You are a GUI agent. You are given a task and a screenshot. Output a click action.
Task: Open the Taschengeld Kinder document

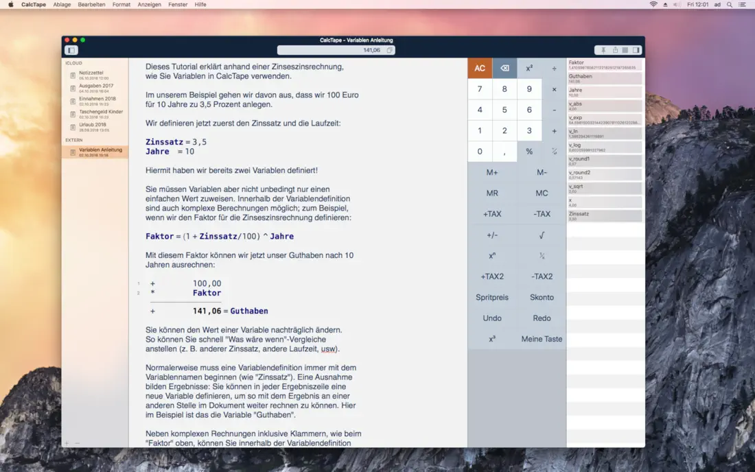95,114
